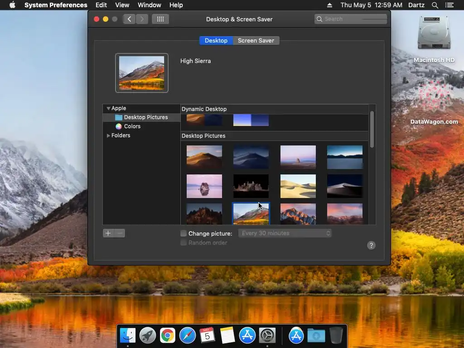The height and width of the screenshot is (348, 464).
Task: Pick the dark blue lake horizon wallpaper
Action: click(x=345, y=157)
